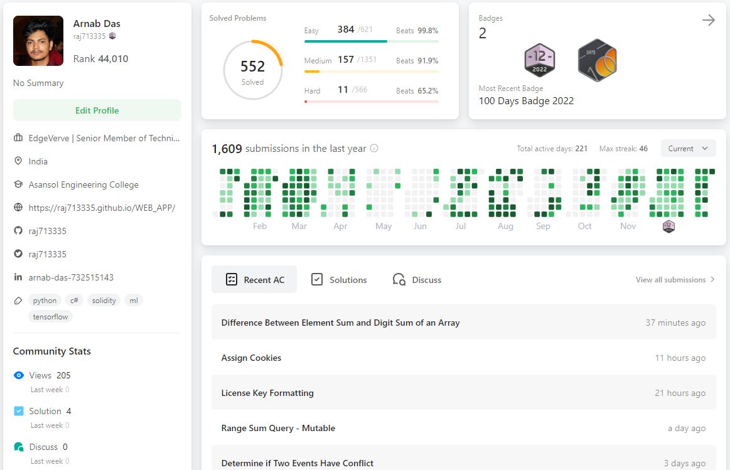The height and width of the screenshot is (470, 730).
Task: Click the tag icon beside skill tags
Action: (x=18, y=301)
